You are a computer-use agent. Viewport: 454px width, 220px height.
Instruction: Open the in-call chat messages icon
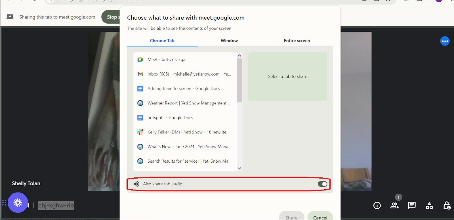coord(412,206)
